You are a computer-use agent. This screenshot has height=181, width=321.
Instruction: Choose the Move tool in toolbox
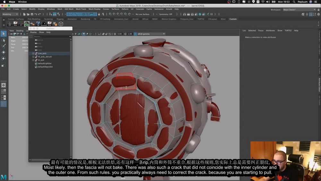(x=4, y=52)
